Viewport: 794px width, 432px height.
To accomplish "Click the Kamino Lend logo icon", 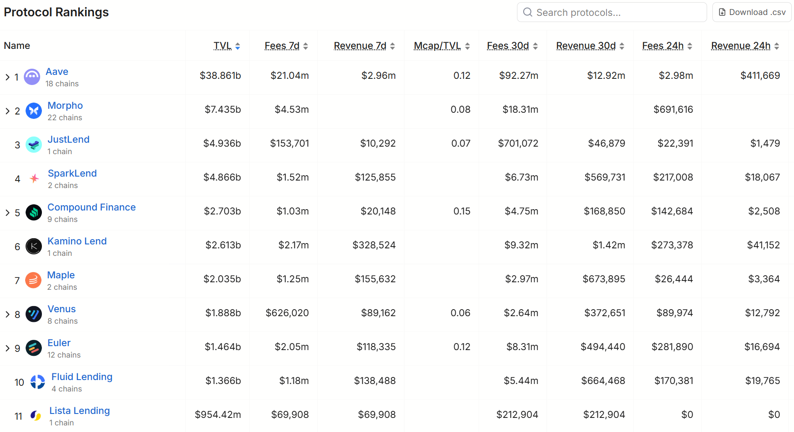I will click(34, 247).
